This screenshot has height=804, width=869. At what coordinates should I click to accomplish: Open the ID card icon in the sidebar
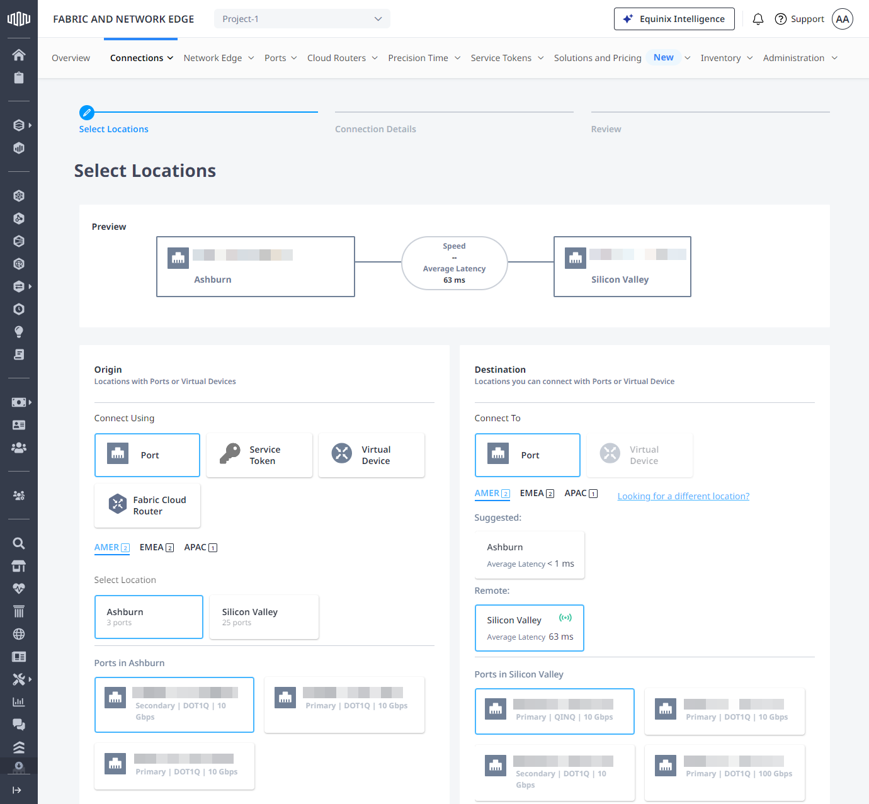[19, 425]
